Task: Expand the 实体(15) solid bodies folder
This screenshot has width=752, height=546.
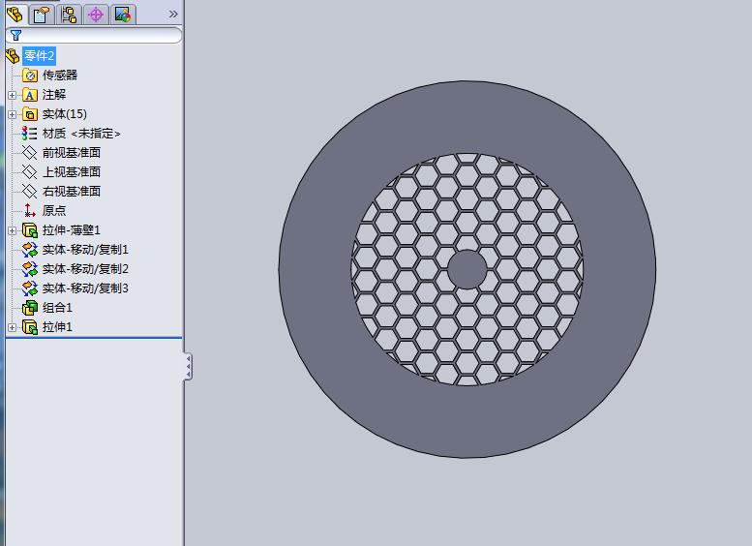Action: (12, 114)
